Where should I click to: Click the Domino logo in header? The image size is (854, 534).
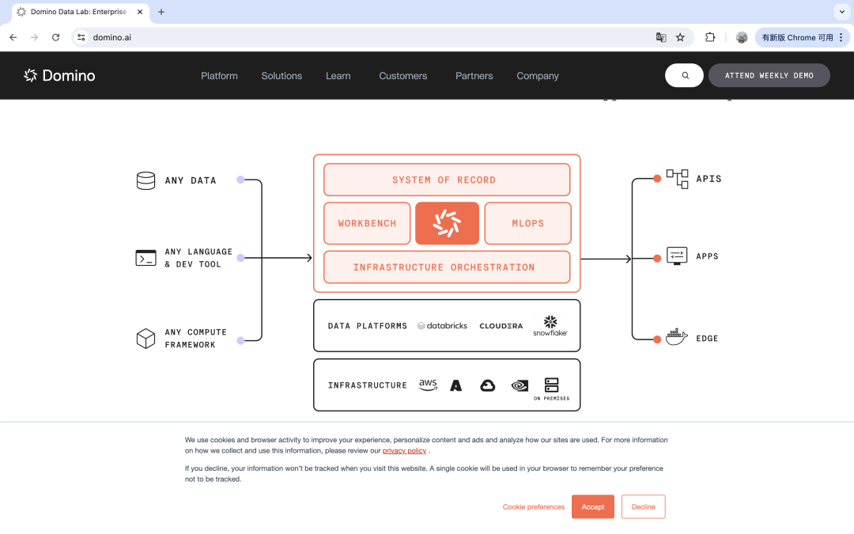[x=59, y=76]
